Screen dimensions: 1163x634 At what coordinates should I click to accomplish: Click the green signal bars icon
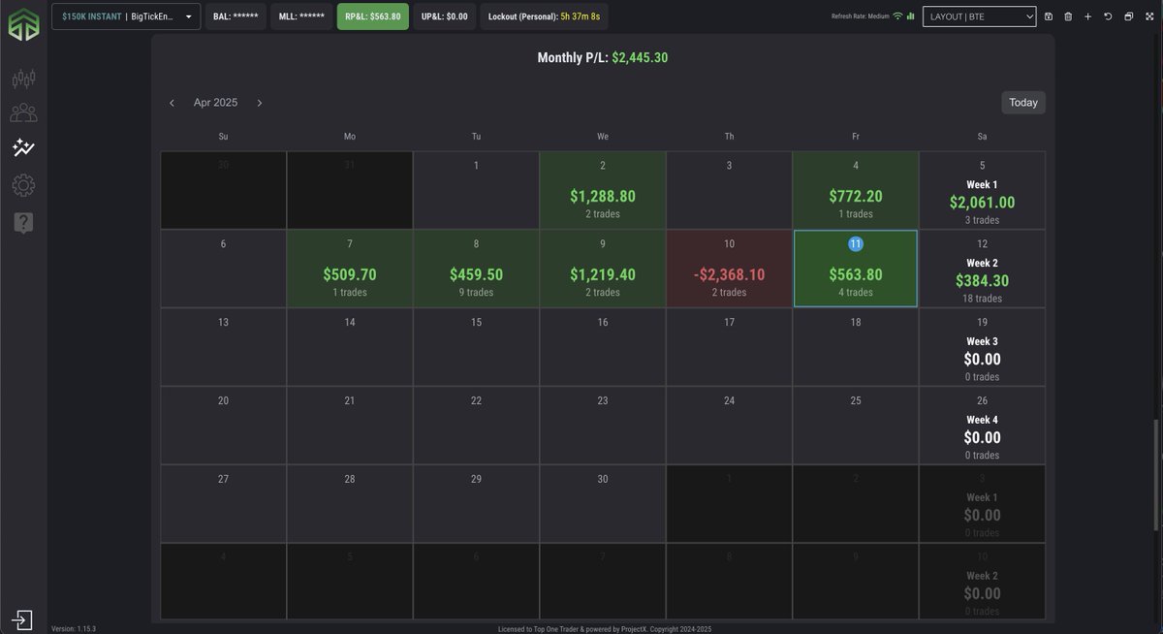(x=911, y=16)
